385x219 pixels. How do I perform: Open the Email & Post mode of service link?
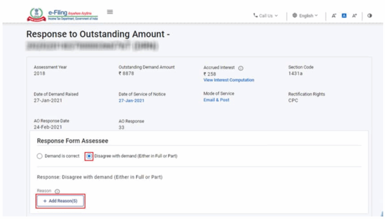[x=216, y=100]
